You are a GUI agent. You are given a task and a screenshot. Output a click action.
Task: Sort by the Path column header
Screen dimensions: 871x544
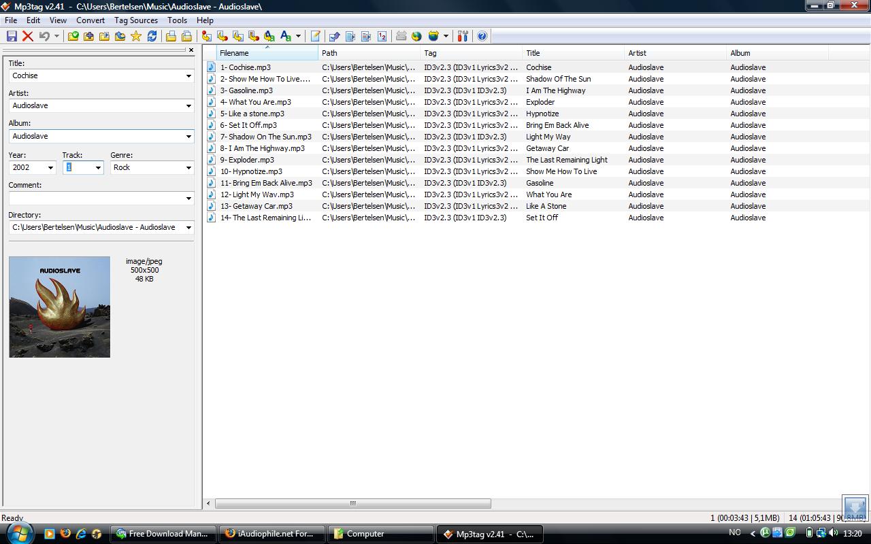pyautogui.click(x=369, y=53)
